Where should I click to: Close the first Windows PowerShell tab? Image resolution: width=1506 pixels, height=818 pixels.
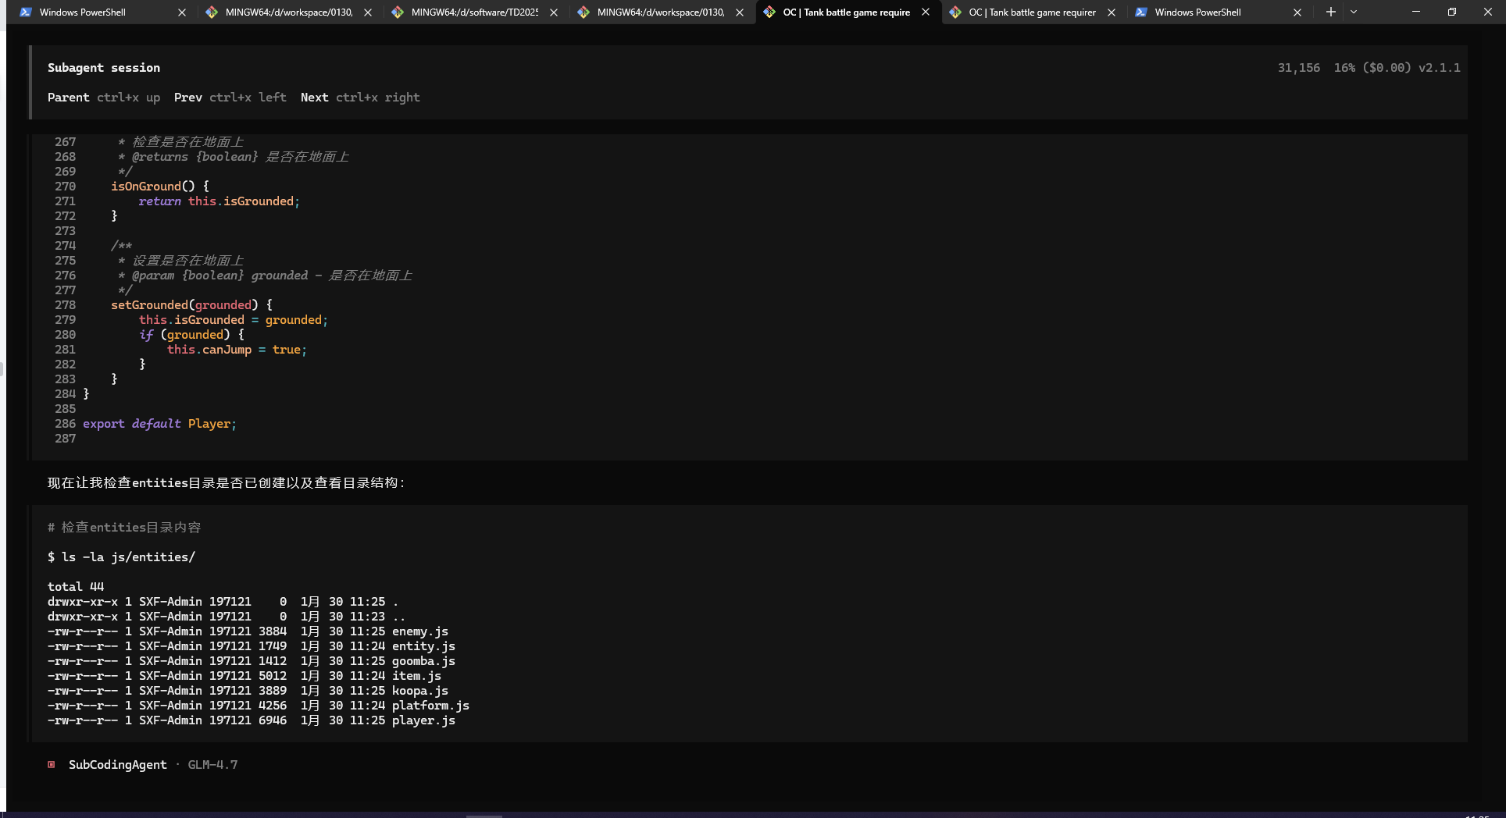[182, 12]
